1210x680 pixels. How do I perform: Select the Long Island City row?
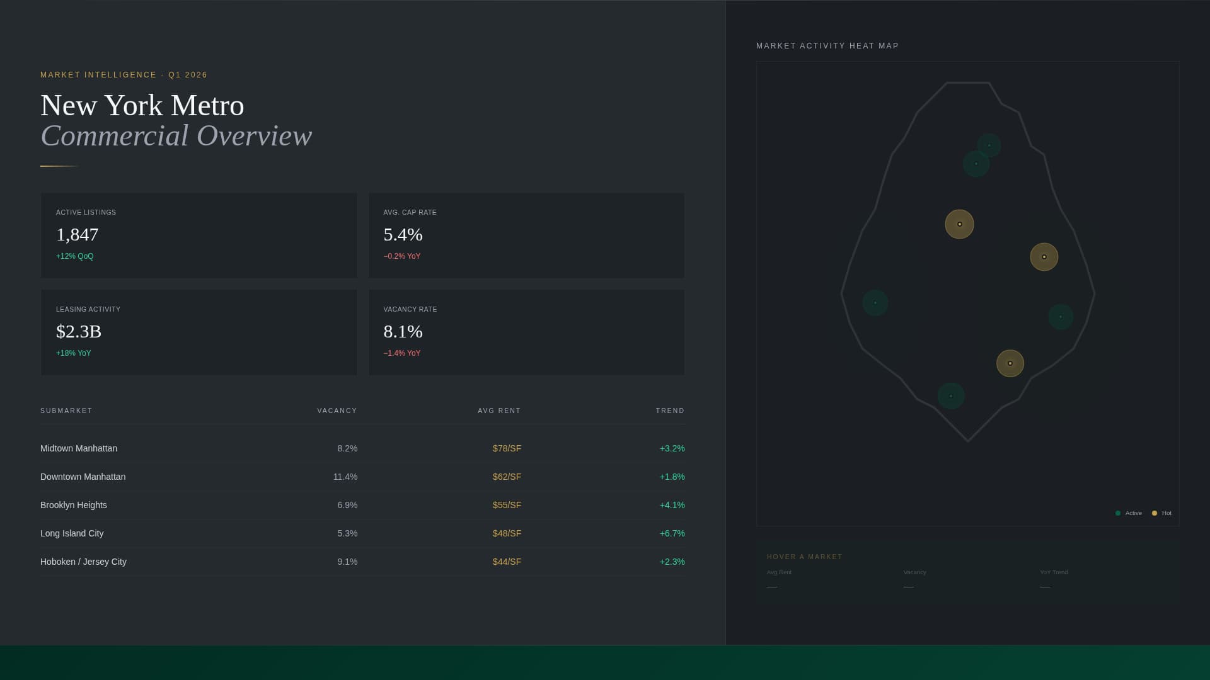362,533
